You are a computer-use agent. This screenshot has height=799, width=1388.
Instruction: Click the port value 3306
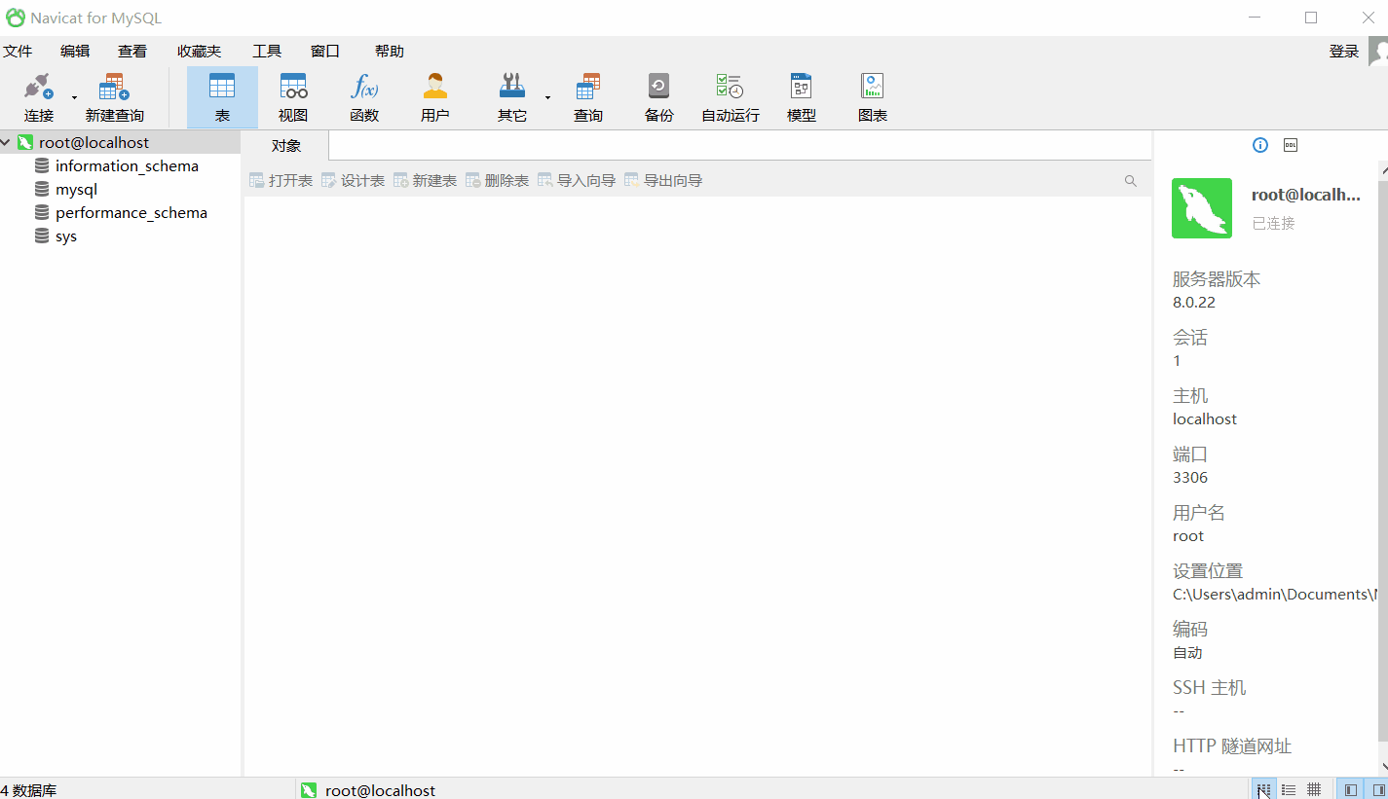click(1190, 477)
